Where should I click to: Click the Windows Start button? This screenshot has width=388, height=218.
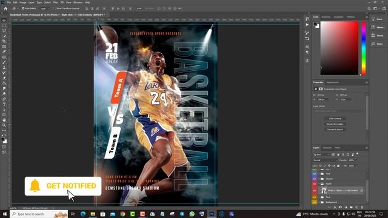[x=5, y=214]
